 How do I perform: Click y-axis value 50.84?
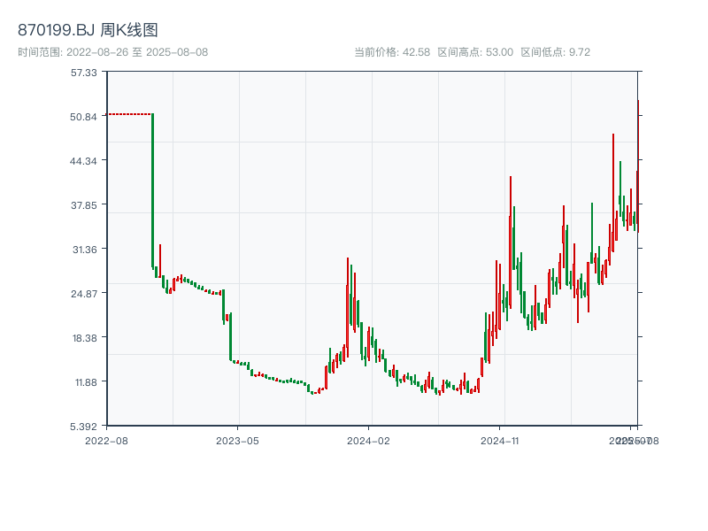(x=83, y=117)
